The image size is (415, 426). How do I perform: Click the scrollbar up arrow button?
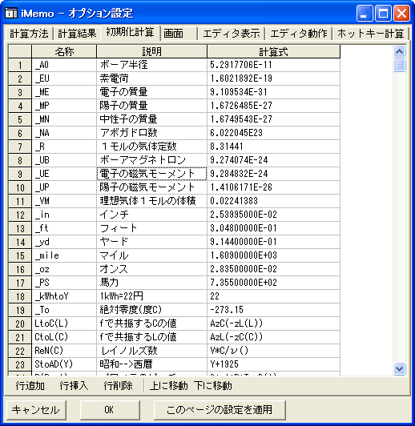[x=399, y=51]
